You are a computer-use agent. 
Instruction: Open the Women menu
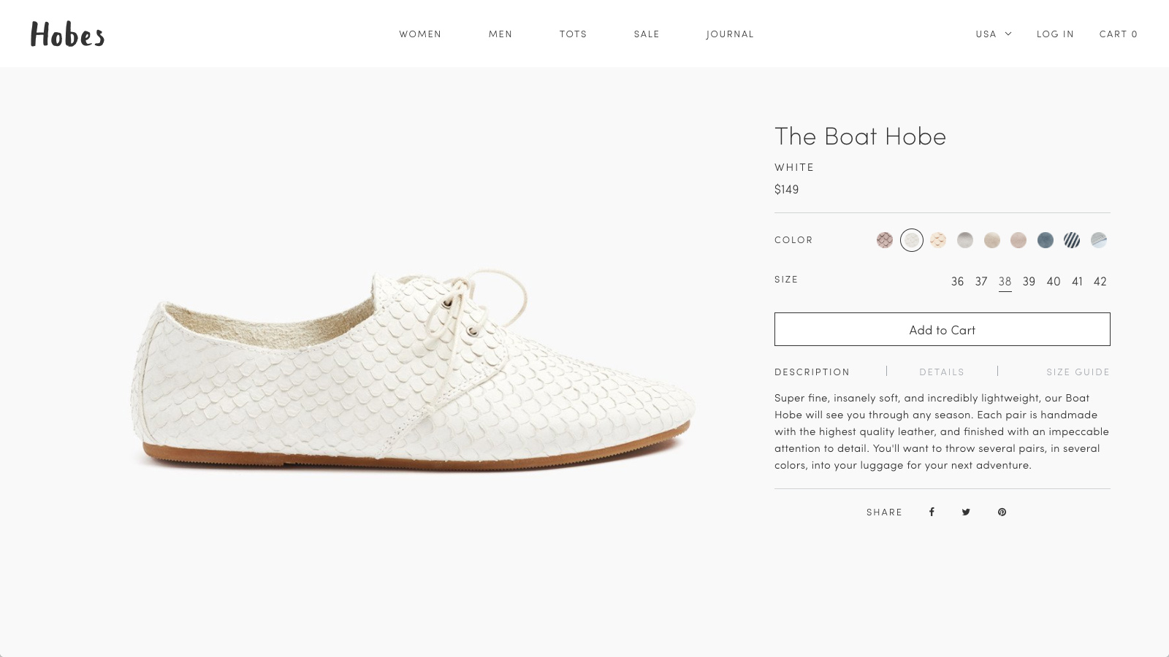(420, 34)
